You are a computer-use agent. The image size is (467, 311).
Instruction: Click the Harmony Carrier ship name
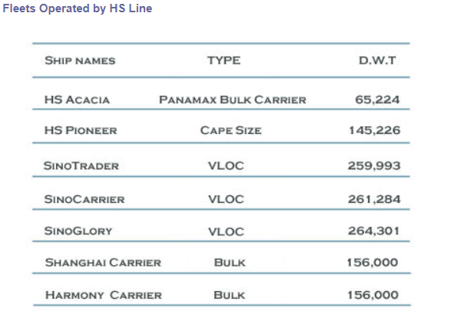[x=104, y=295]
